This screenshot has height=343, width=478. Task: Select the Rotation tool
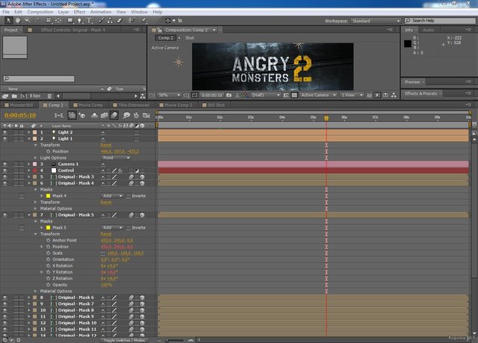[39, 20]
